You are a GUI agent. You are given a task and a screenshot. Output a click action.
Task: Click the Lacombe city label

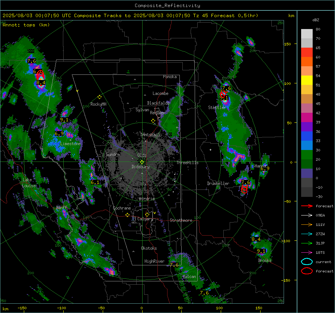coord(160,93)
